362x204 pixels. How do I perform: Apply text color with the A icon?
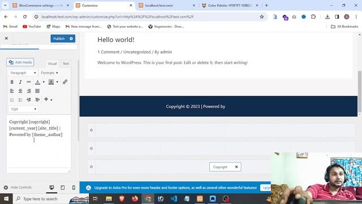pos(37,82)
